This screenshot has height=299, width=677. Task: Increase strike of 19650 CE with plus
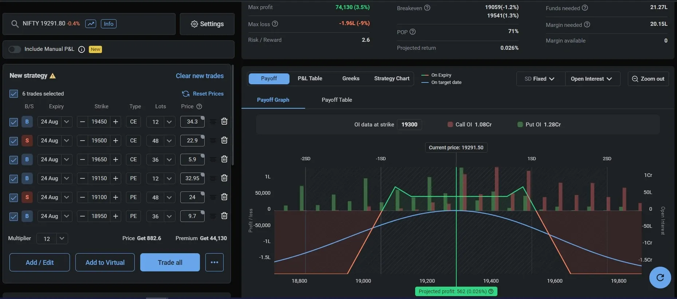click(x=115, y=159)
